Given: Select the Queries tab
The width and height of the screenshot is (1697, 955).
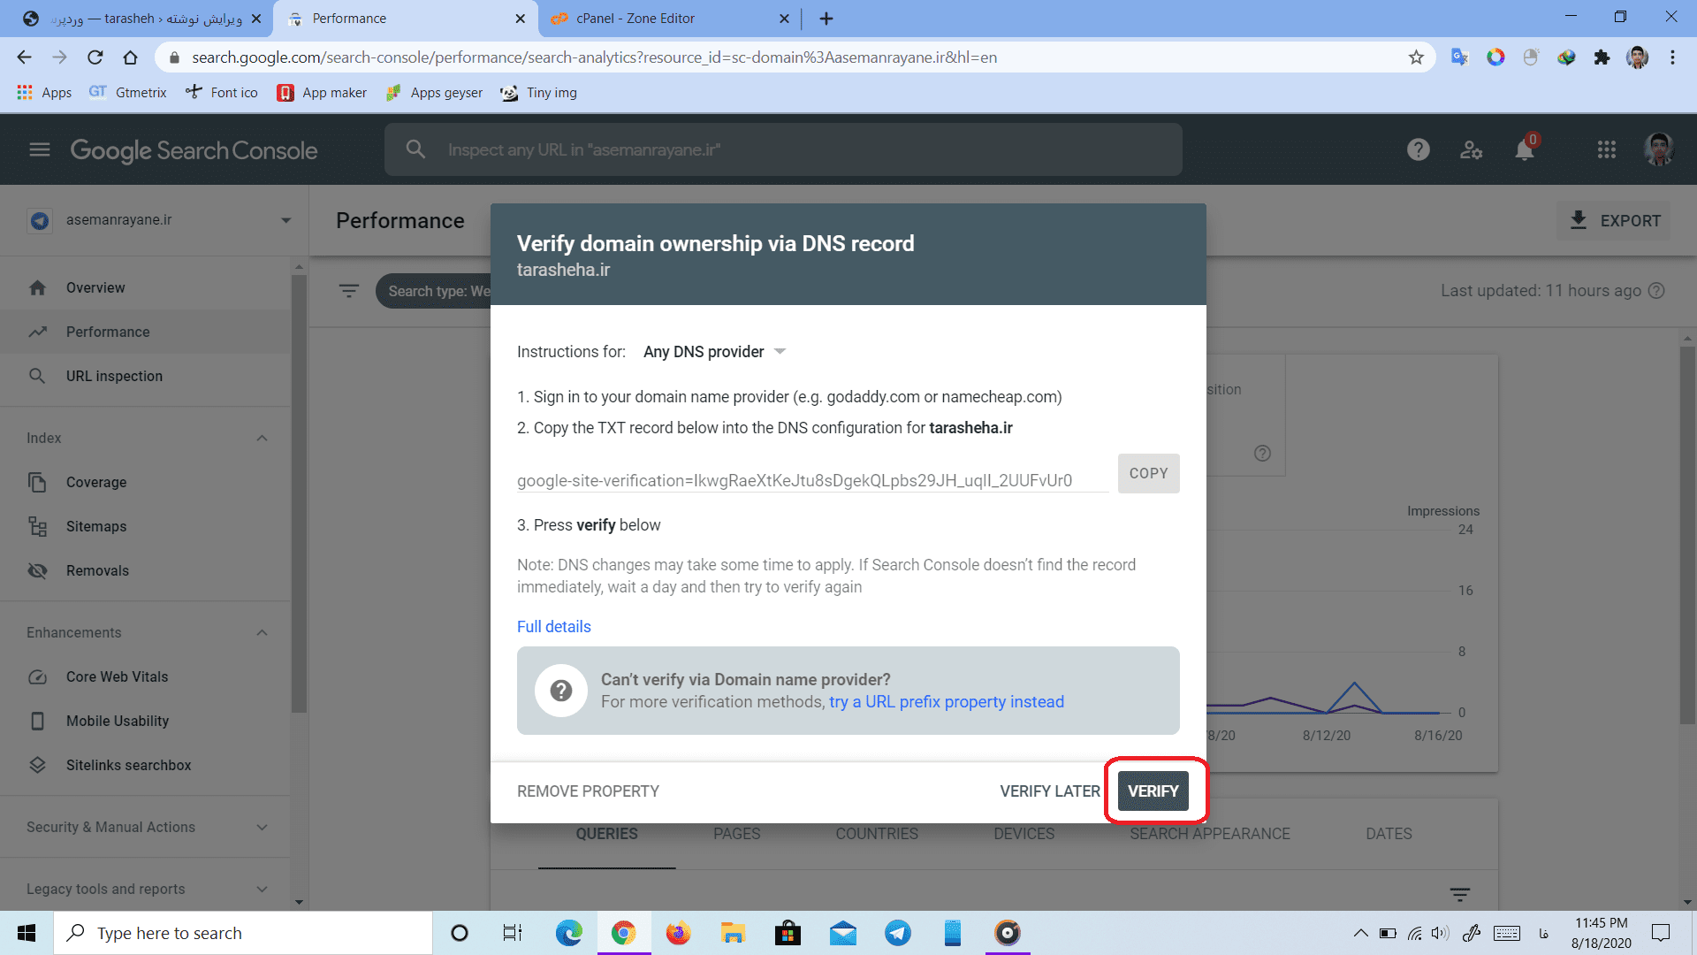Looking at the screenshot, I should [x=606, y=834].
